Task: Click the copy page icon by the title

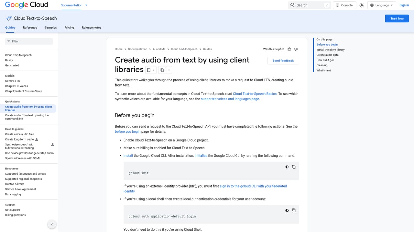Action: [x=162, y=70]
